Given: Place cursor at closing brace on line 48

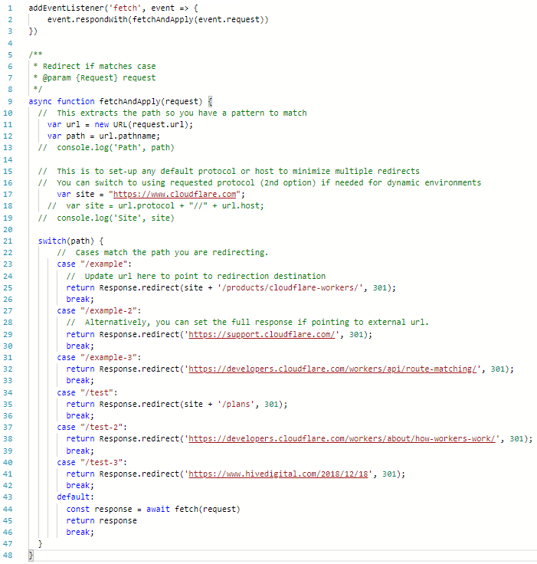Looking at the screenshot, I should 31,556.
